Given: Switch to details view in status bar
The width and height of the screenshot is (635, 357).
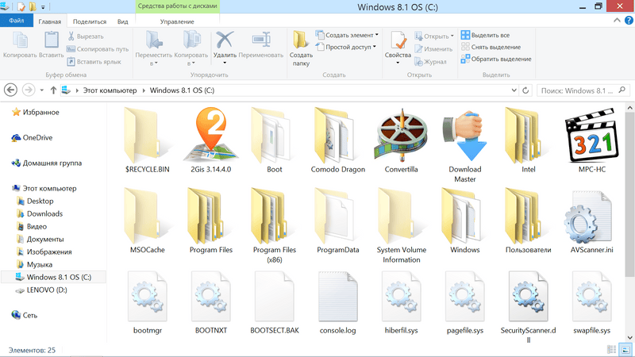Looking at the screenshot, I should 612,349.
